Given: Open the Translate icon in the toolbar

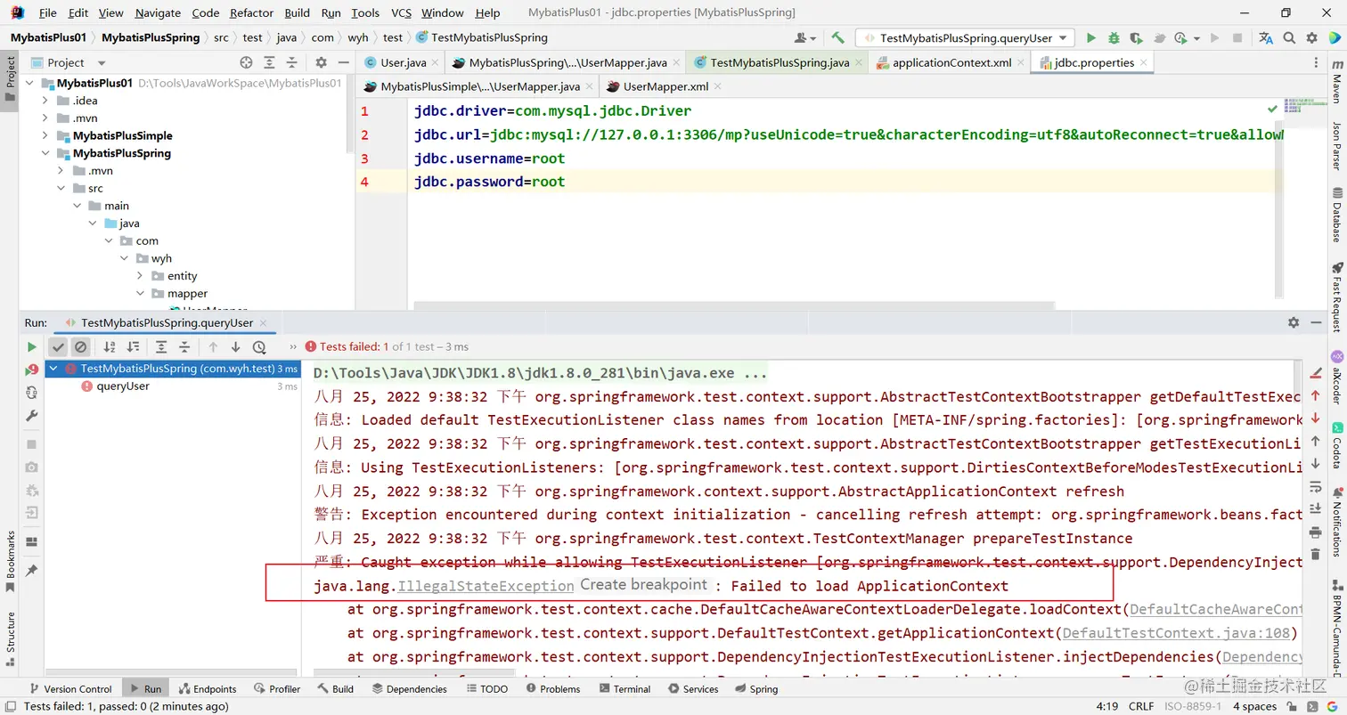Looking at the screenshot, I should (x=1266, y=38).
